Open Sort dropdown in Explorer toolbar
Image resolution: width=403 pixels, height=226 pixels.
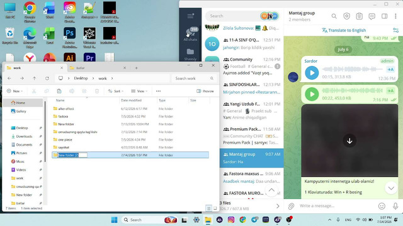pyautogui.click(x=116, y=91)
